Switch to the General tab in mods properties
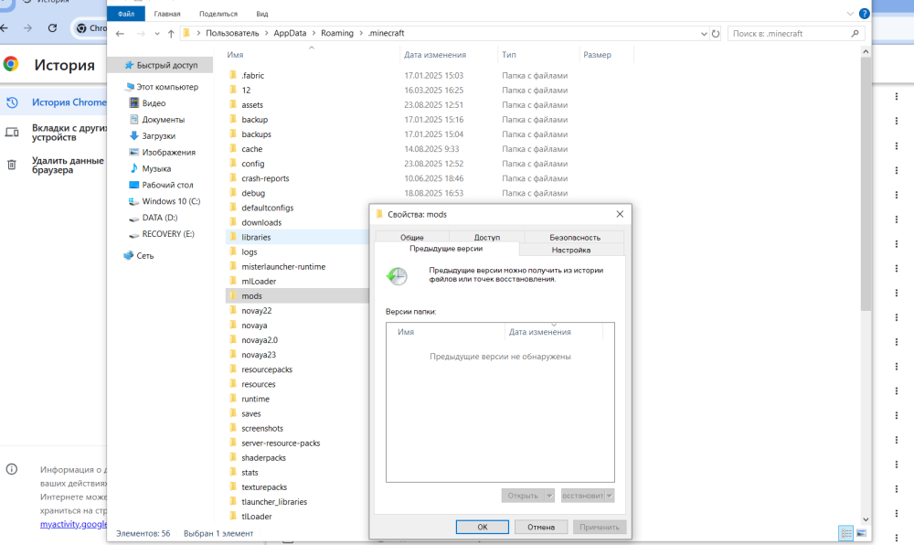914x545 pixels. [x=412, y=237]
